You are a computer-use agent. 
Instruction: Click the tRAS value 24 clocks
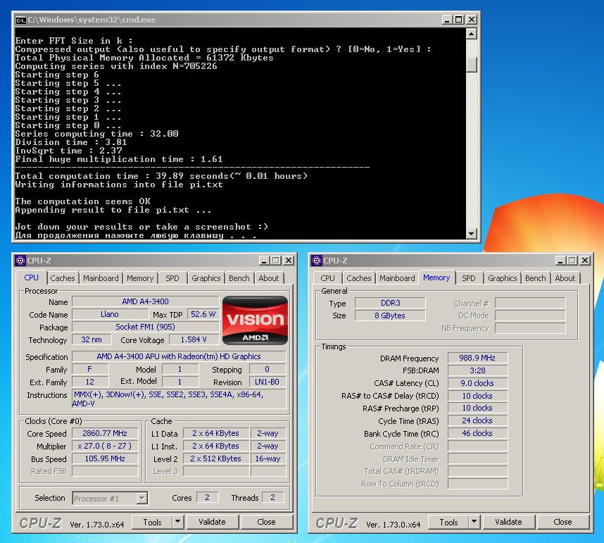pos(477,420)
